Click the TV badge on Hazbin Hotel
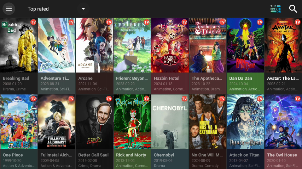 [x=184, y=22]
